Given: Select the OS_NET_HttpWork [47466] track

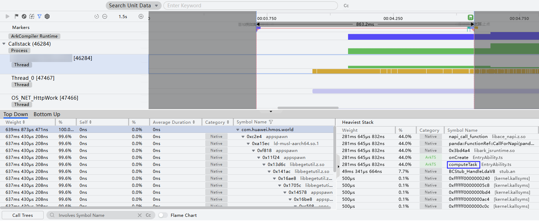Looking at the screenshot, I should 74,101.
